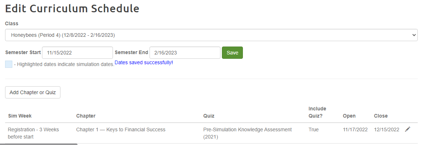Click the open date 11/17/2022
421x145 pixels.
pos(355,129)
